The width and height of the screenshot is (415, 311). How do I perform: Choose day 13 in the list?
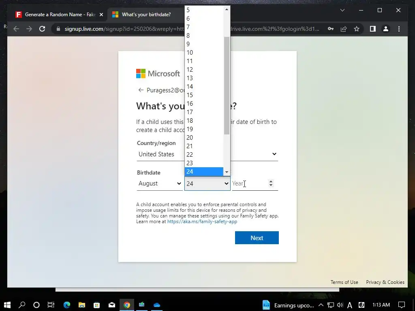click(204, 78)
